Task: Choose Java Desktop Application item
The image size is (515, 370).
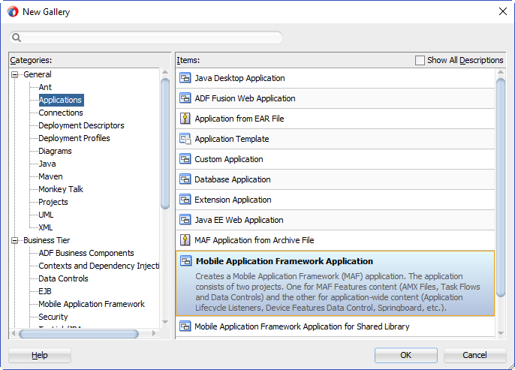Action: (335, 78)
